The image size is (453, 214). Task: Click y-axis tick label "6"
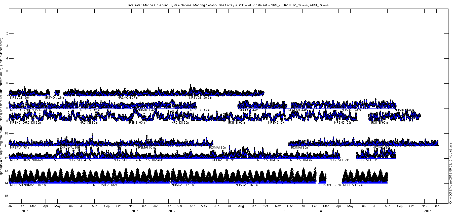point(7,83)
